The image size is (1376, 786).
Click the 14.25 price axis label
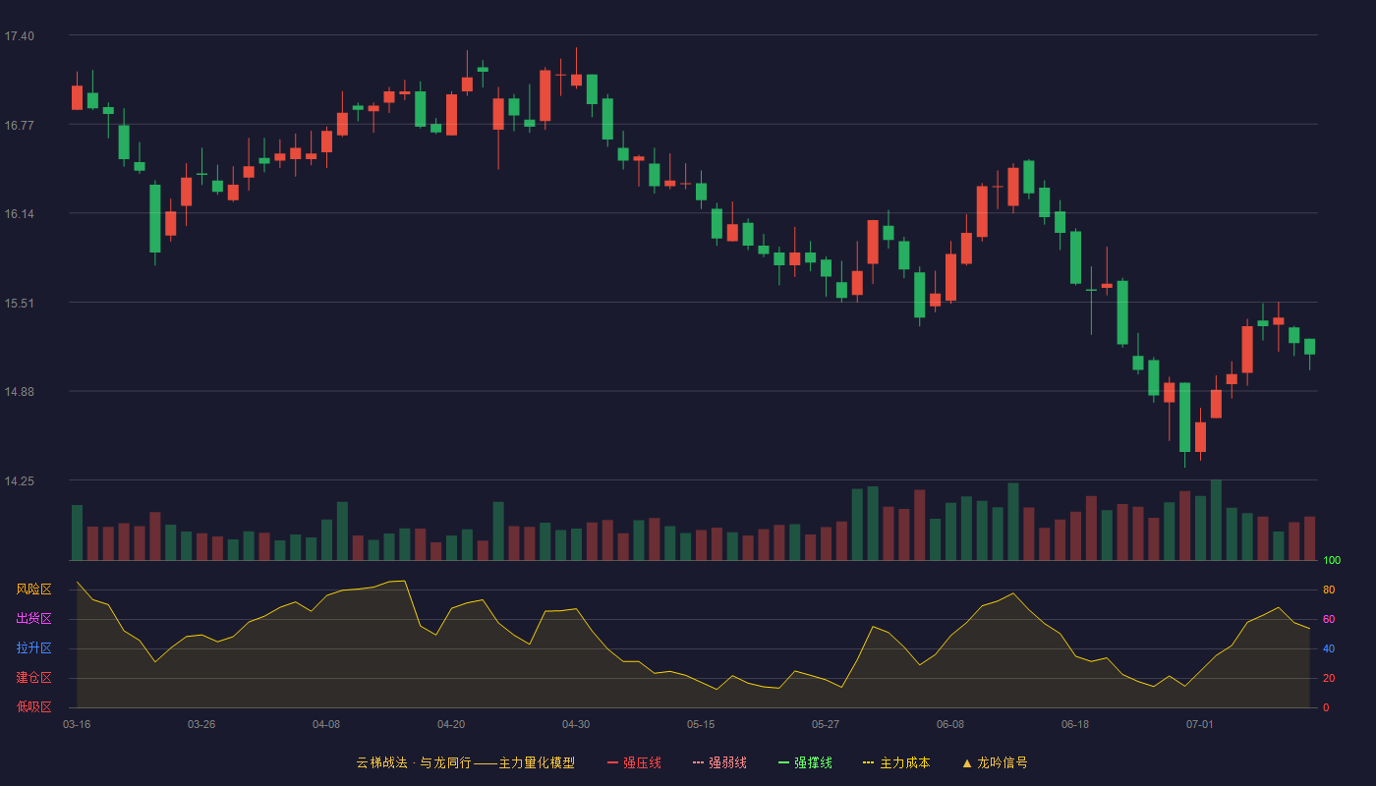19,481
